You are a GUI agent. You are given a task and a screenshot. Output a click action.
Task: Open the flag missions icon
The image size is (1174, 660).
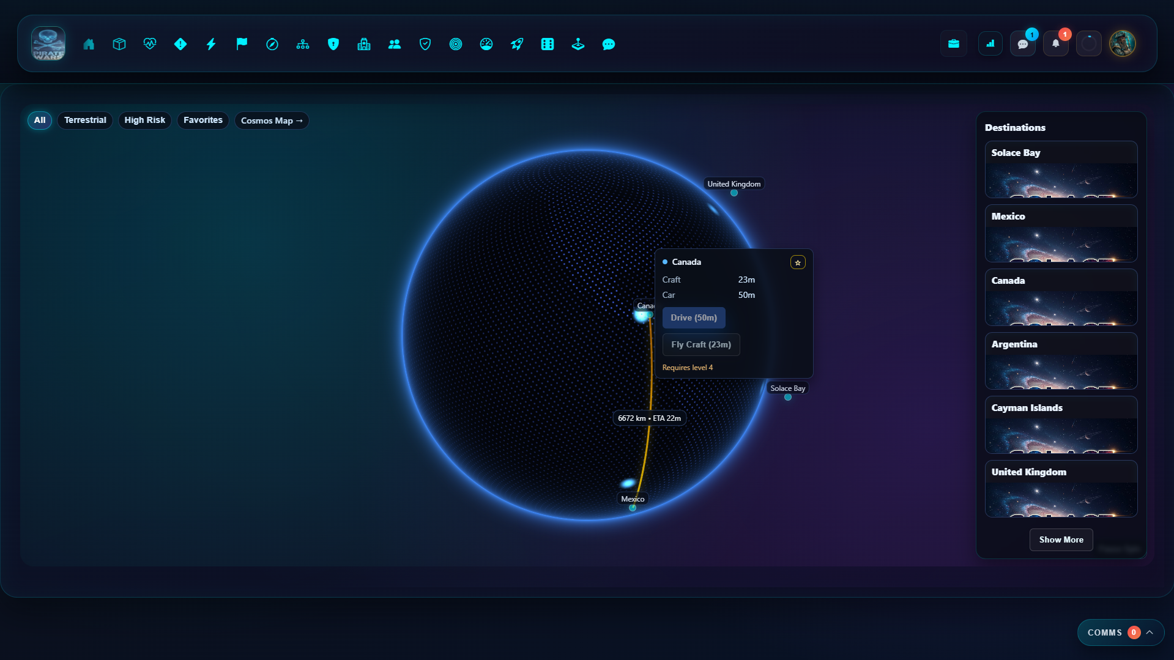tap(242, 44)
